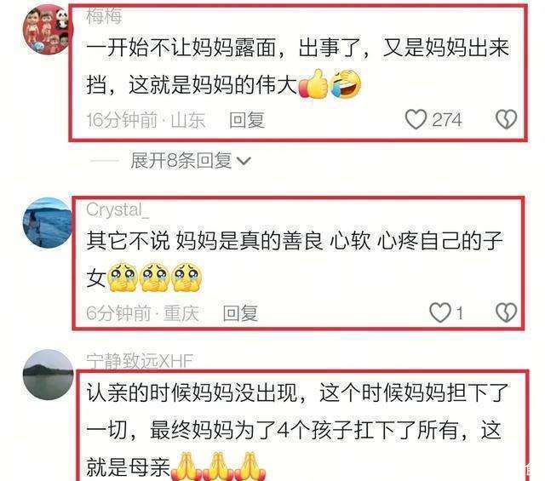
Task: Open username 宁静致远XHF
Action: (x=140, y=362)
